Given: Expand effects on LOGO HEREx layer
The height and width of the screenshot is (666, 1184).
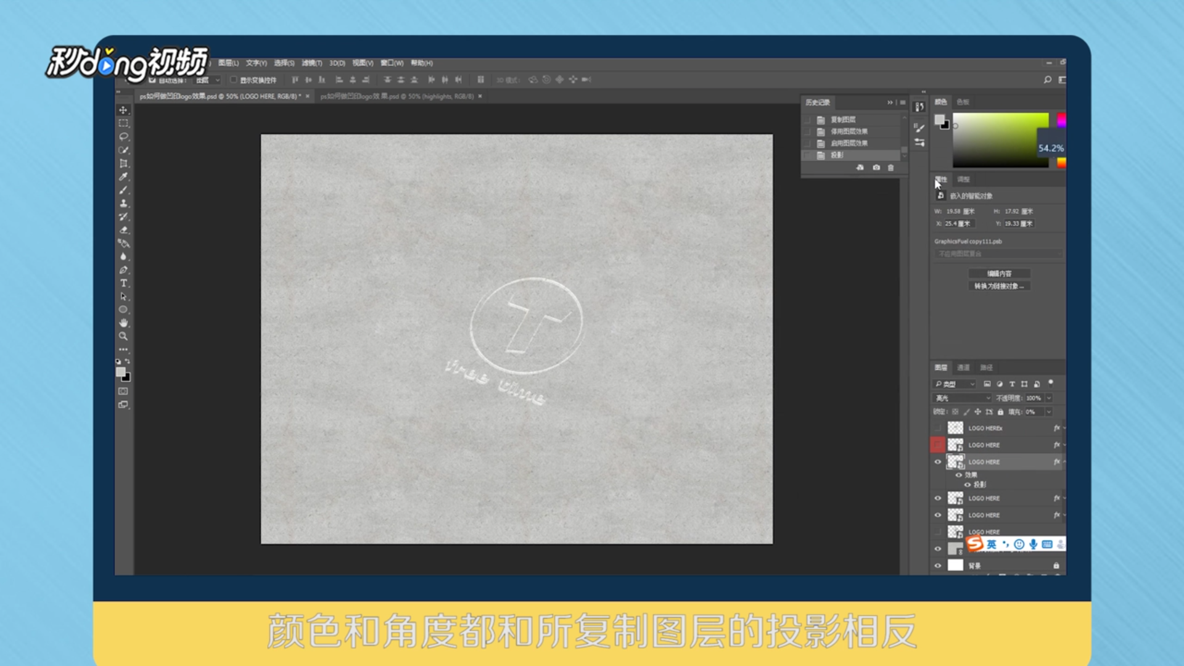Looking at the screenshot, I should 1064,428.
